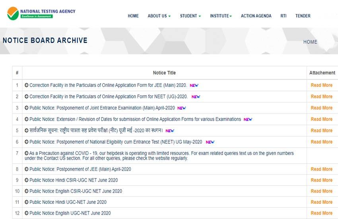Viewport: 338px width, 219px height.
Task: Open the Home menu item
Action: click(133, 16)
